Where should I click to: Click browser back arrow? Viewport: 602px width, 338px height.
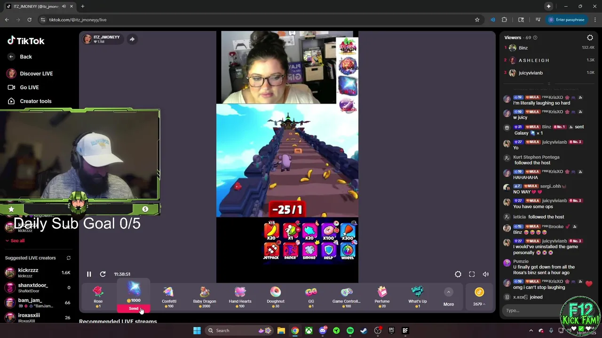click(7, 20)
